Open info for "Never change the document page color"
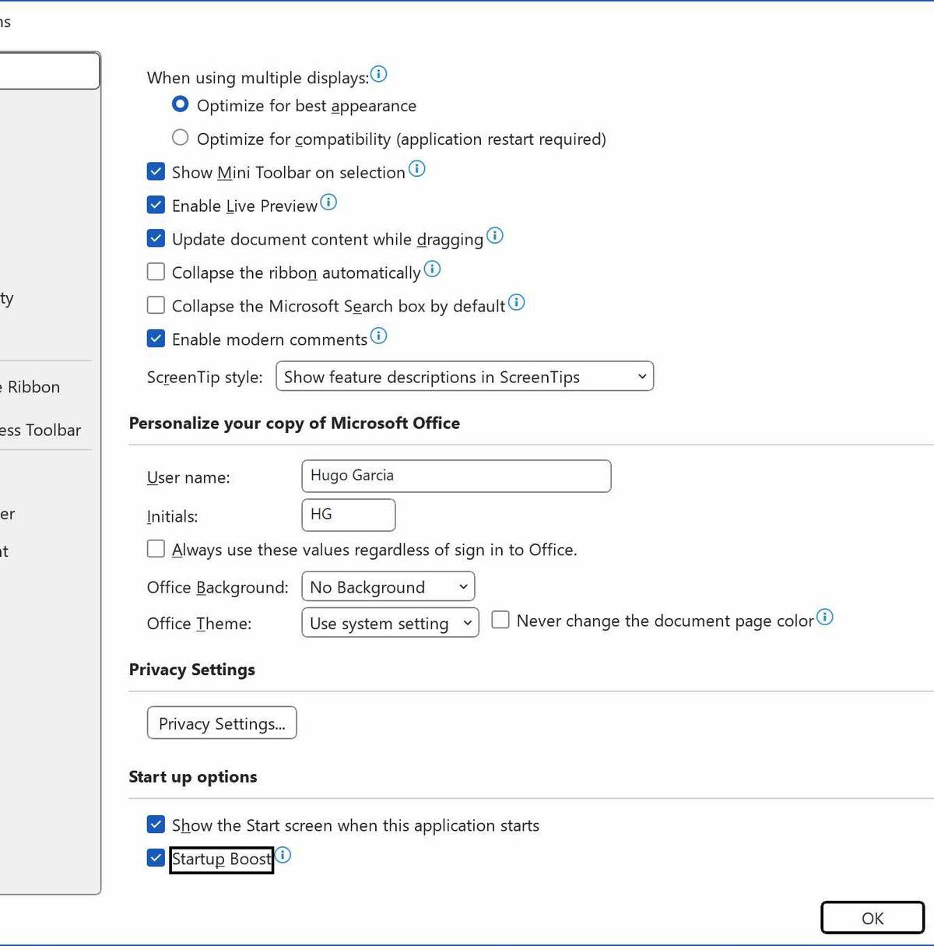The image size is (934, 946). click(826, 618)
